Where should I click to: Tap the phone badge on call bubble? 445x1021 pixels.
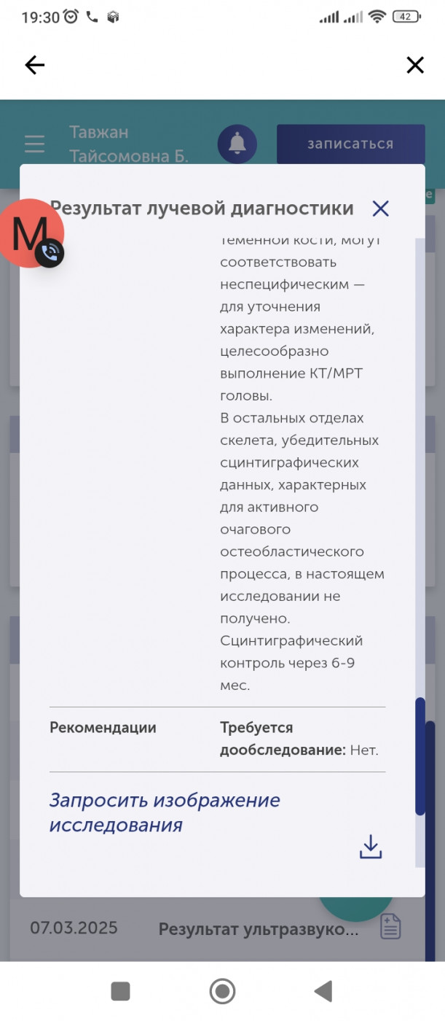coord(50,253)
